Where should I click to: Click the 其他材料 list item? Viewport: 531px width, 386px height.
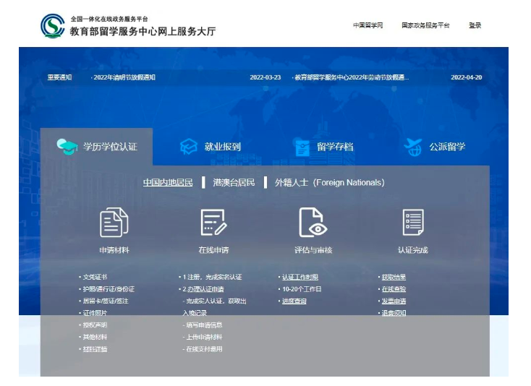point(95,338)
